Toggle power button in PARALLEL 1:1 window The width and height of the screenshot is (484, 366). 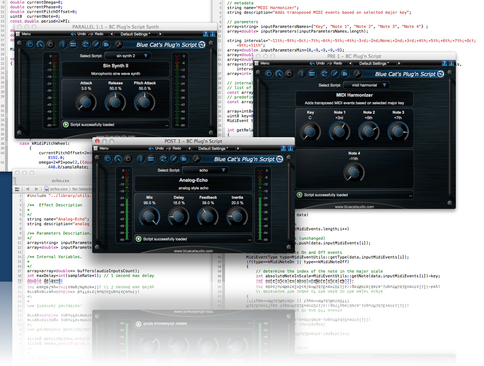[x=30, y=45]
